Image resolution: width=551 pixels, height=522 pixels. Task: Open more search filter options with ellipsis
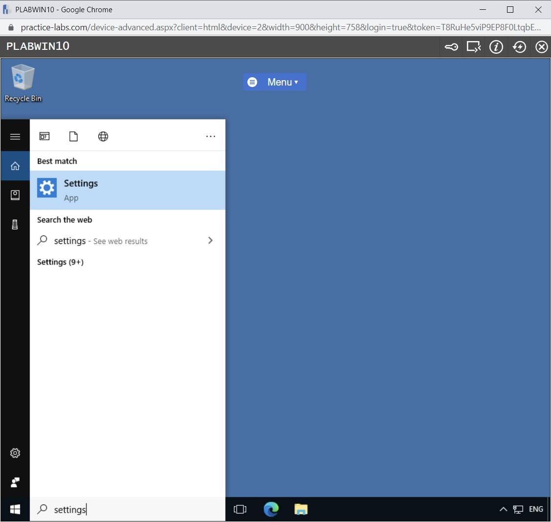click(211, 136)
